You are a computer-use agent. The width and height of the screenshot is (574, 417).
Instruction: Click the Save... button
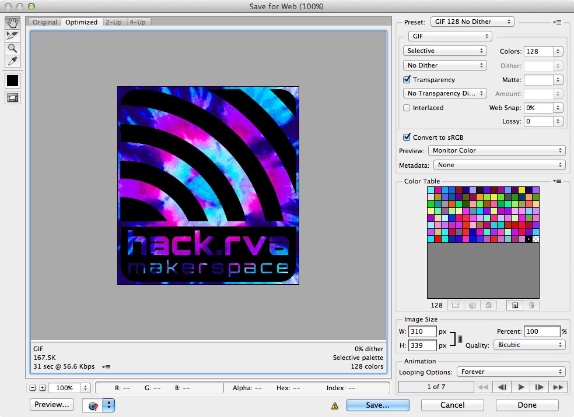coord(378,405)
